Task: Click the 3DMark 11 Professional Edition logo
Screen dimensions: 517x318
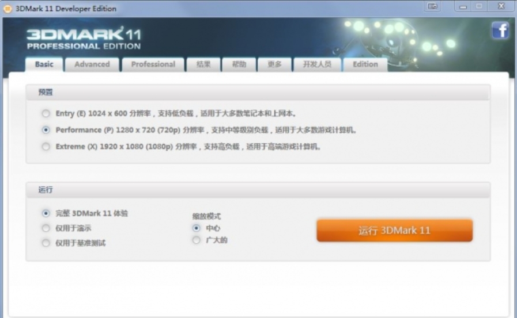Action: 84,39
